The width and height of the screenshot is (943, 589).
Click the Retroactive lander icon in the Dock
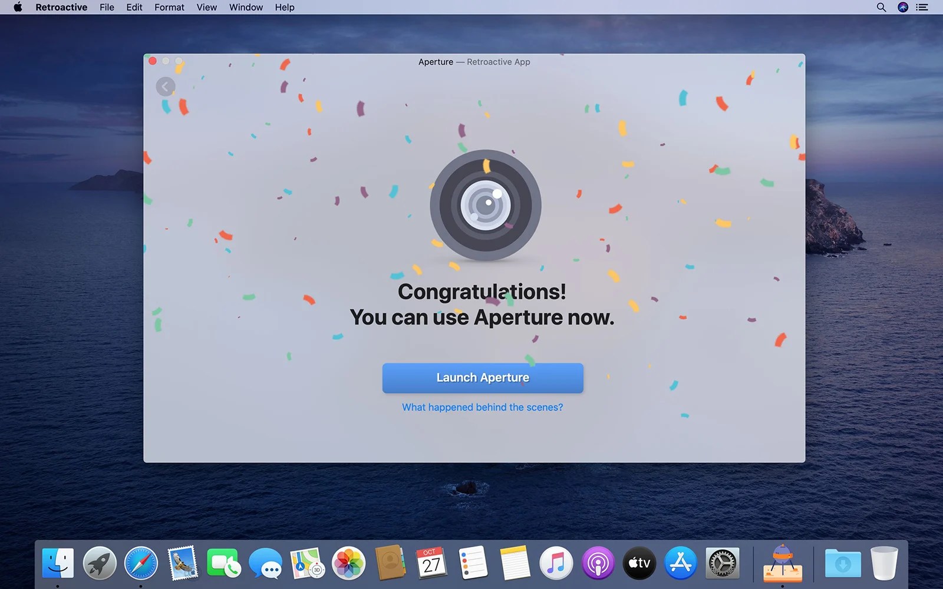tap(782, 562)
